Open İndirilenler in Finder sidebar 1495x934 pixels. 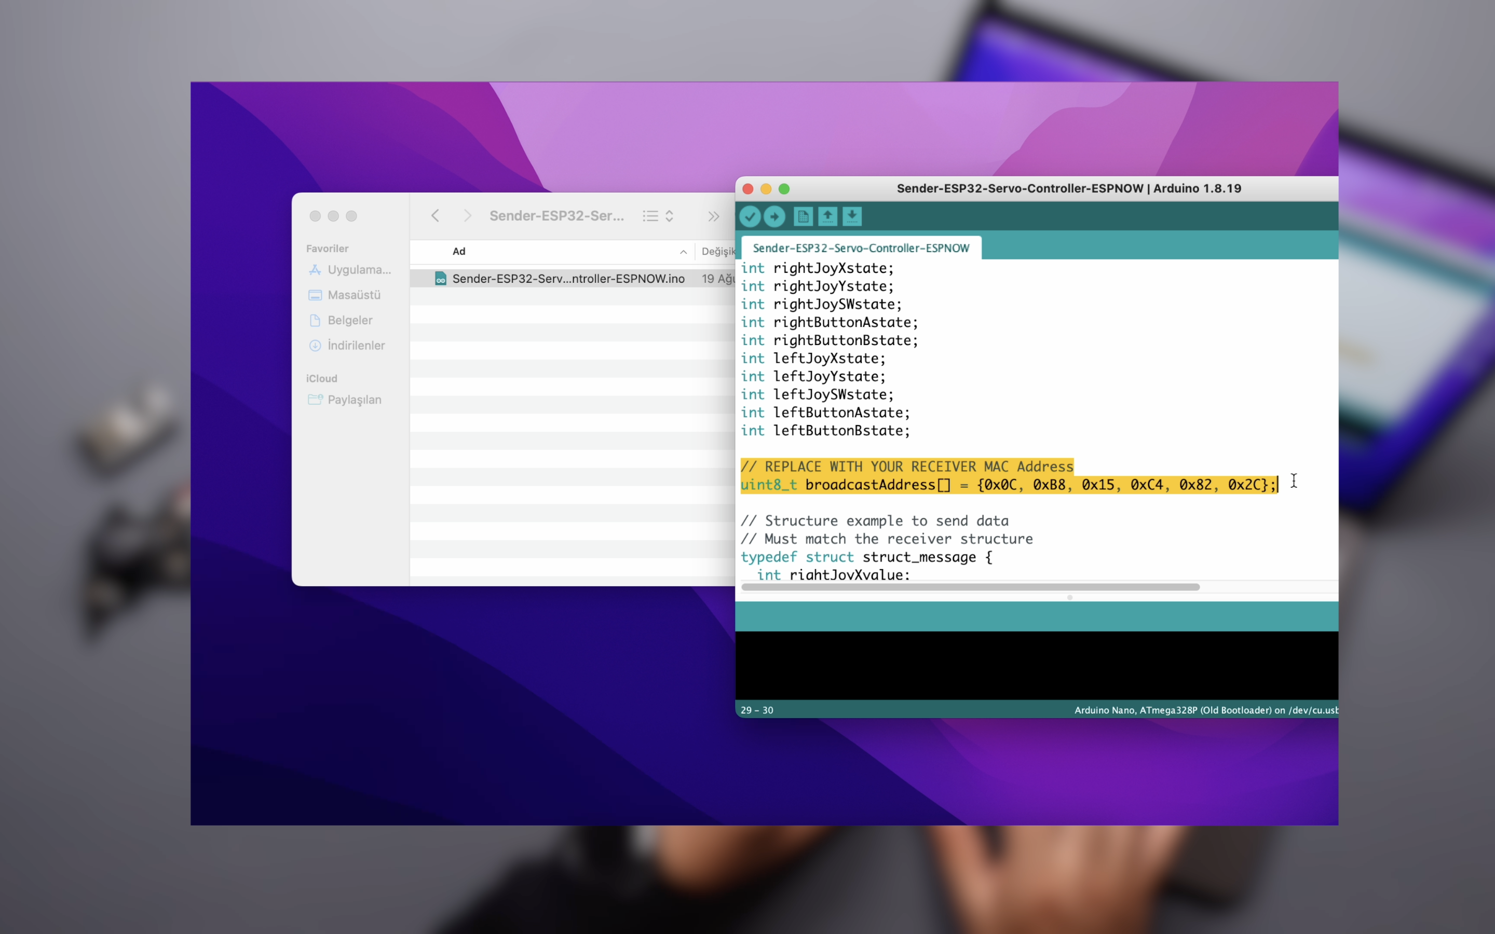coord(355,345)
